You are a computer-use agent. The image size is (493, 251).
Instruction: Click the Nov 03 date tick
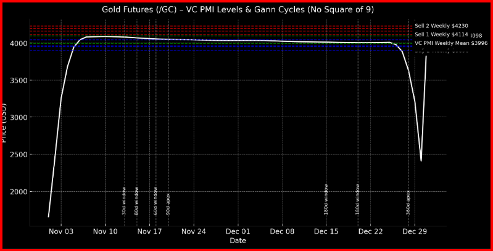click(x=61, y=231)
